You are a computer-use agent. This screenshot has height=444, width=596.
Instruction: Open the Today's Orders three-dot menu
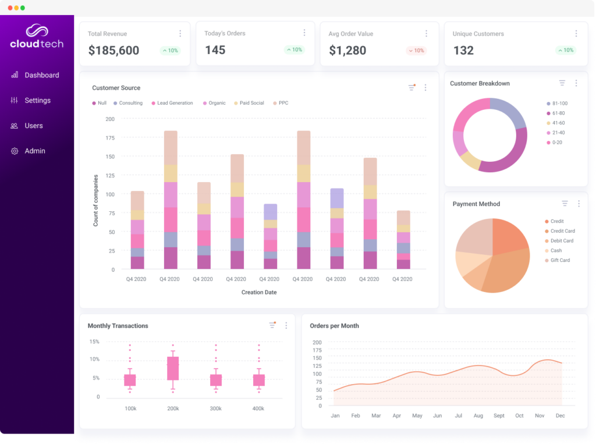(304, 33)
